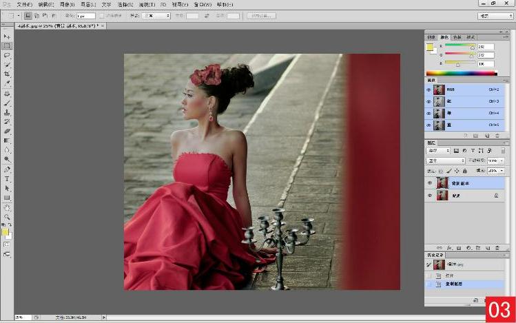Switch to the Swatches tab
The height and width of the screenshot is (323, 516).
(x=457, y=37)
